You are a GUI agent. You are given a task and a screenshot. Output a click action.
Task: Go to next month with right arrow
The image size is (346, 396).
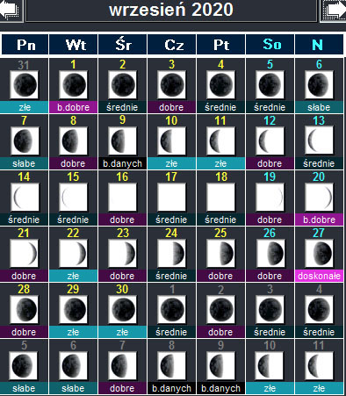coord(334,11)
